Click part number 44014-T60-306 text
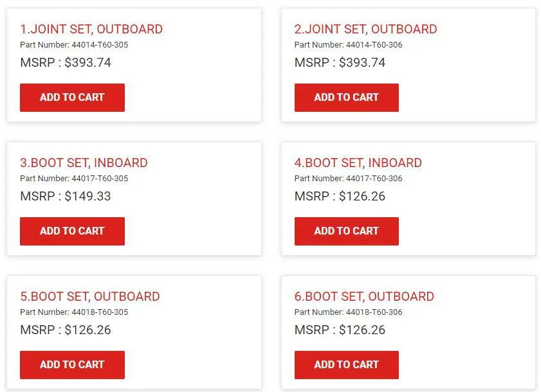This screenshot has height=392, width=541. point(374,45)
